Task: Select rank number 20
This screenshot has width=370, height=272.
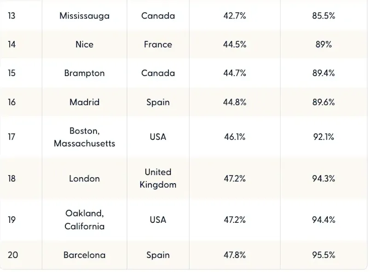Action: pos(13,255)
